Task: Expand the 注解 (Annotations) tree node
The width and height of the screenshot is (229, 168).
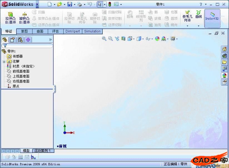Action: point(4,61)
